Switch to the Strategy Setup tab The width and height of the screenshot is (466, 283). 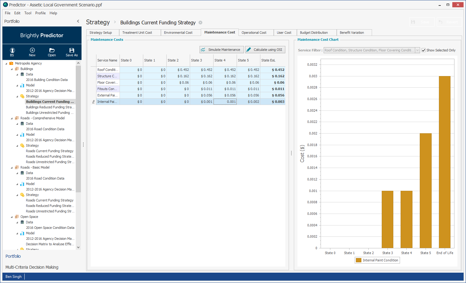pos(103,33)
